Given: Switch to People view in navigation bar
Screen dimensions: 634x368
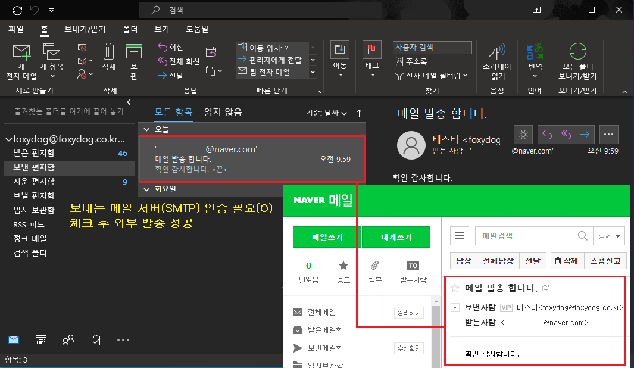Looking at the screenshot, I should tap(68, 339).
